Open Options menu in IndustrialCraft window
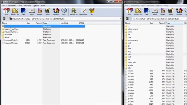The width and height of the screenshot is (187, 105). 36,6
